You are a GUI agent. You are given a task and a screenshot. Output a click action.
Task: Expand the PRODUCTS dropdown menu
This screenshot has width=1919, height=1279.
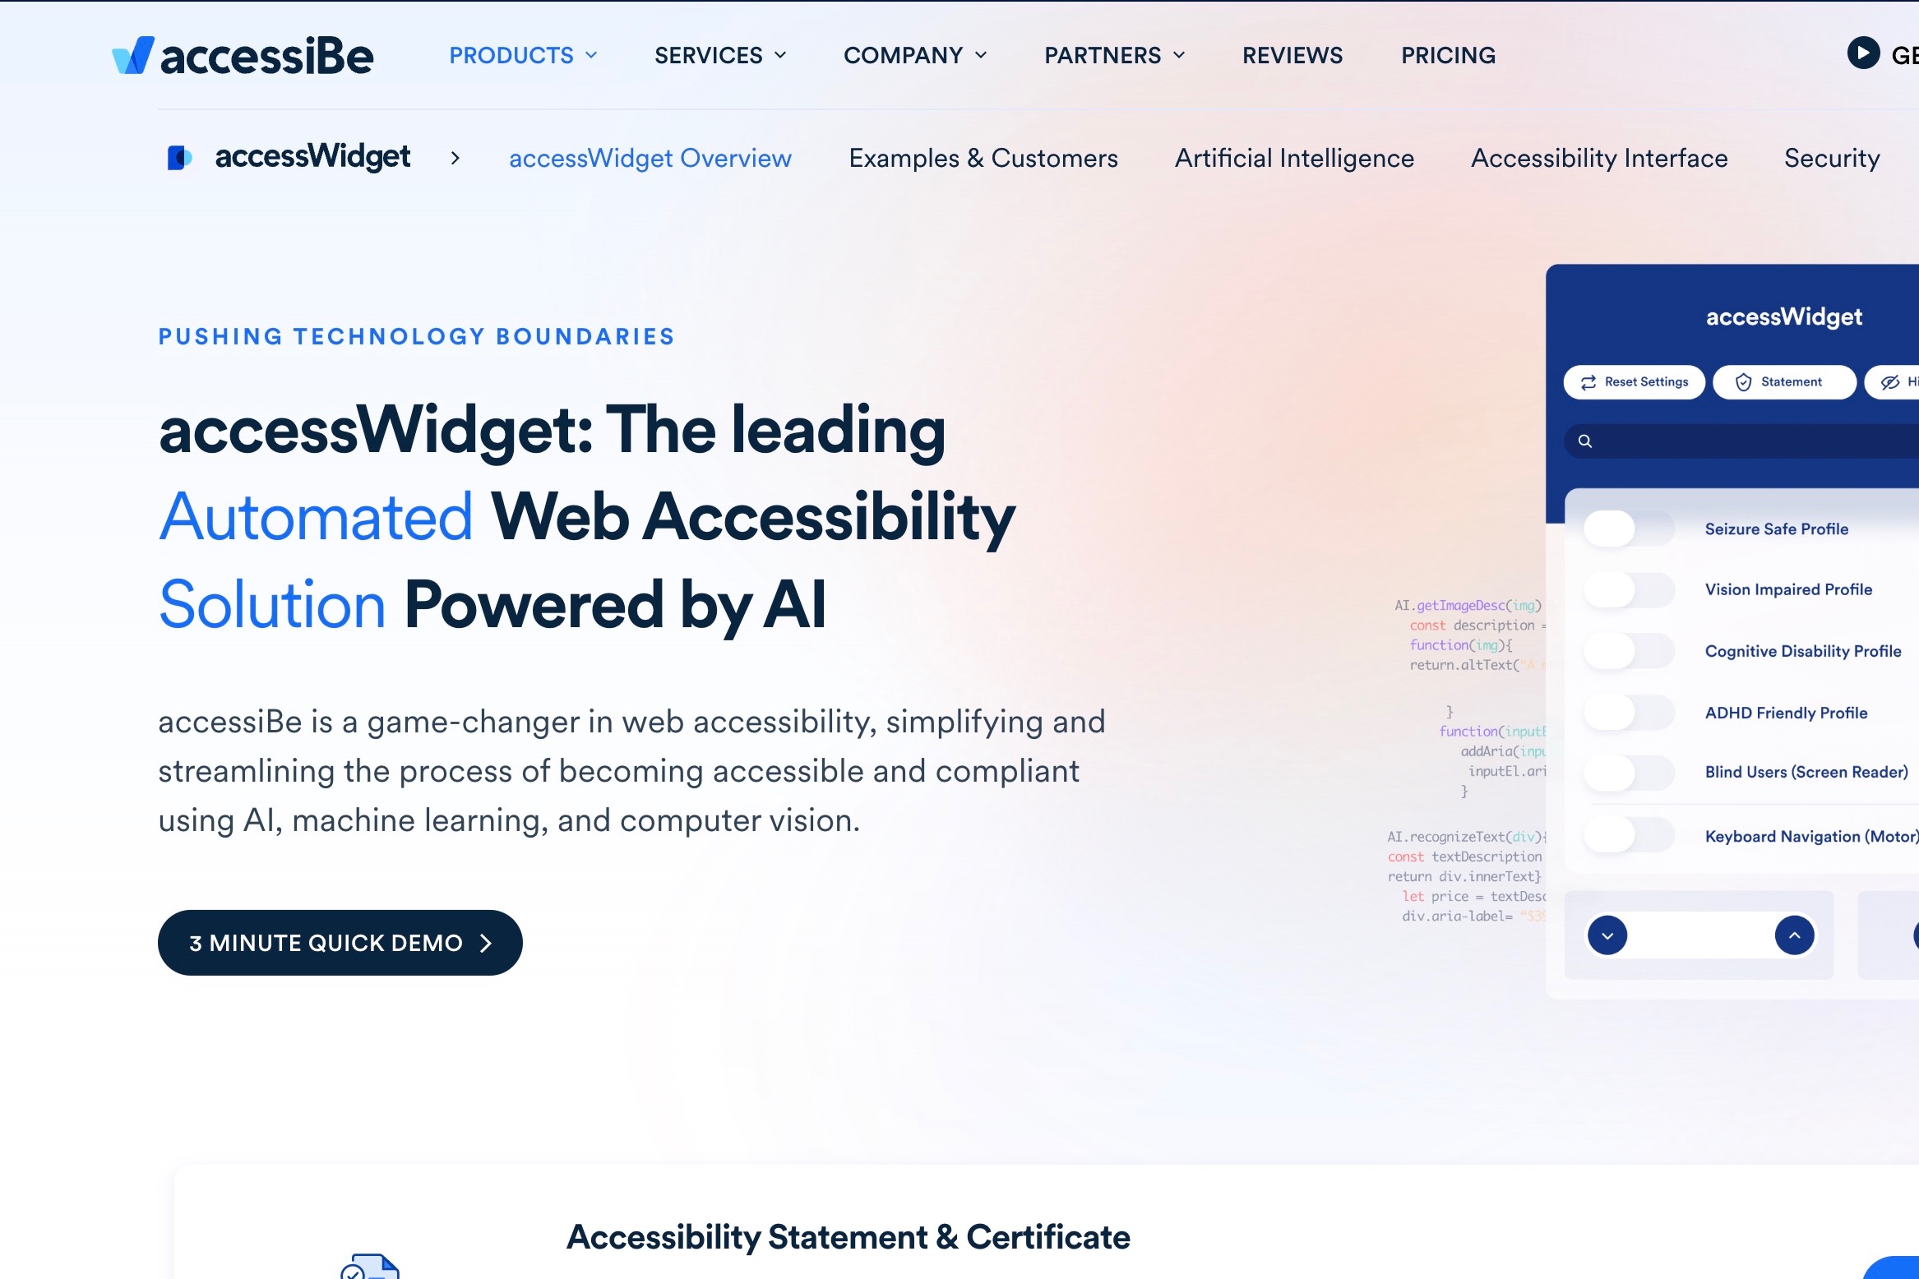[x=521, y=56]
